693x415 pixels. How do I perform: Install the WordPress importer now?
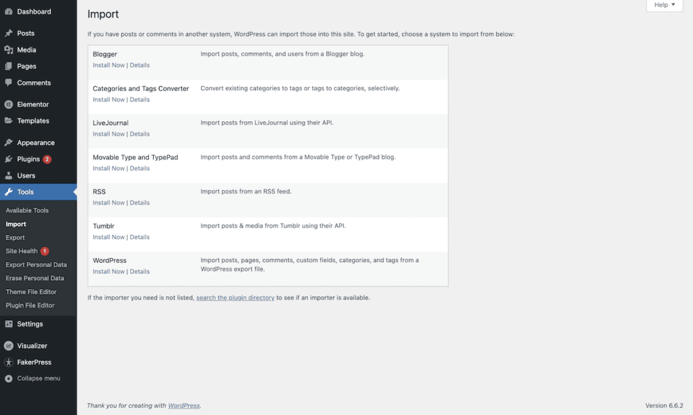(x=108, y=271)
